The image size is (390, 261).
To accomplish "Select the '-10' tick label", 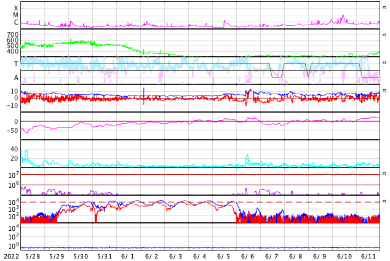I will [13, 105].
